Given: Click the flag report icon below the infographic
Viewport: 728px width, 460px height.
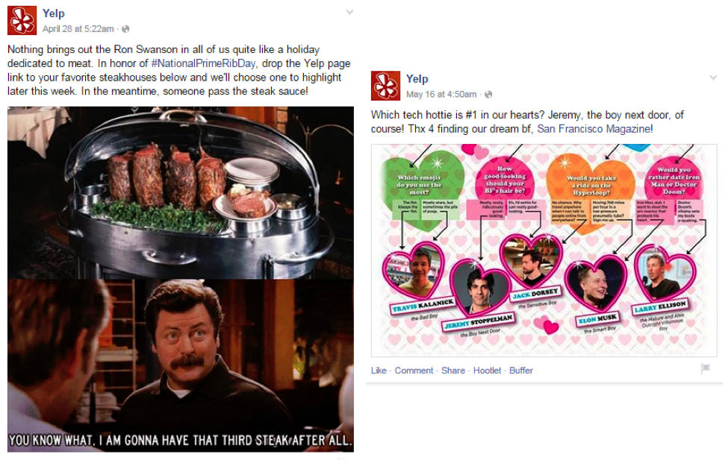Looking at the screenshot, I should (706, 368).
